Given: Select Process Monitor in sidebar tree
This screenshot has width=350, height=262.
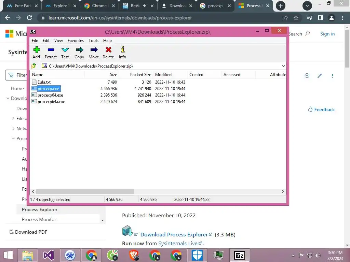Looking at the screenshot, I should coord(39,219).
